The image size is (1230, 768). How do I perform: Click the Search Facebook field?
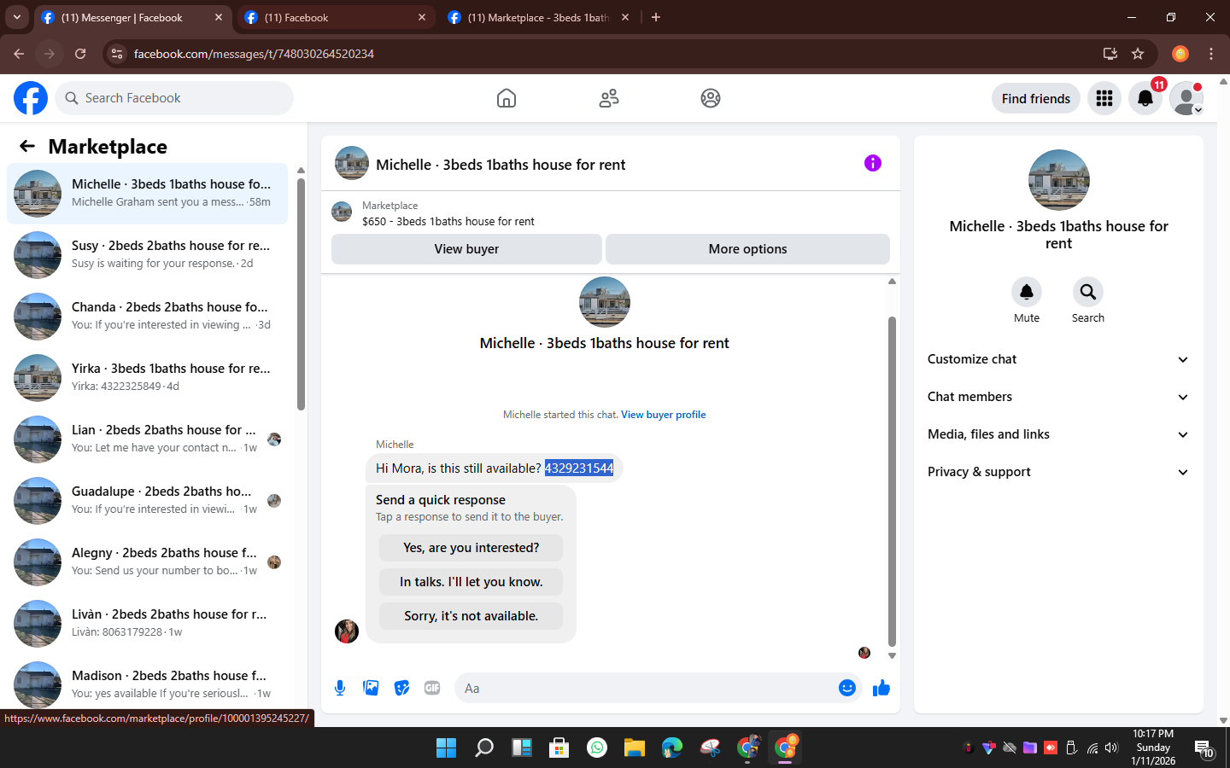point(174,98)
